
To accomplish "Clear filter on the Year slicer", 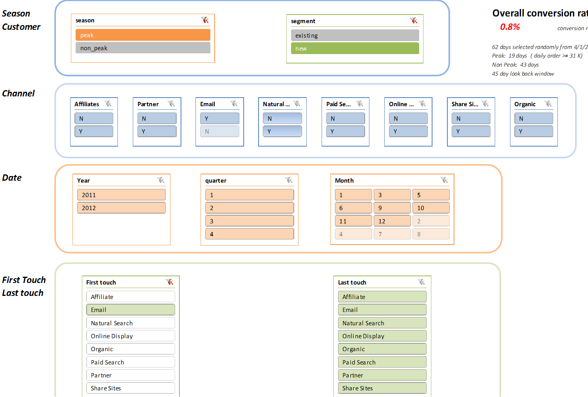I will pyautogui.click(x=161, y=180).
